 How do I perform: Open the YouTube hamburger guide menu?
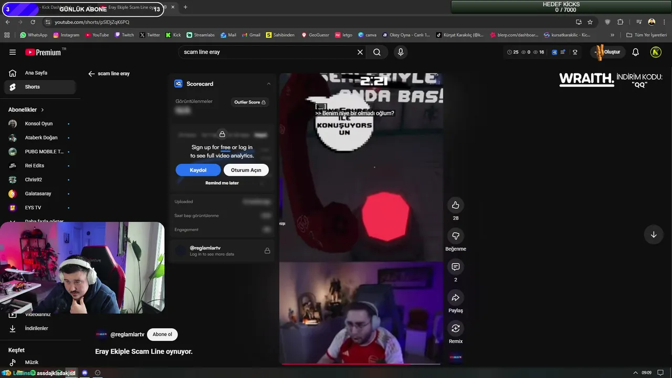pyautogui.click(x=13, y=52)
